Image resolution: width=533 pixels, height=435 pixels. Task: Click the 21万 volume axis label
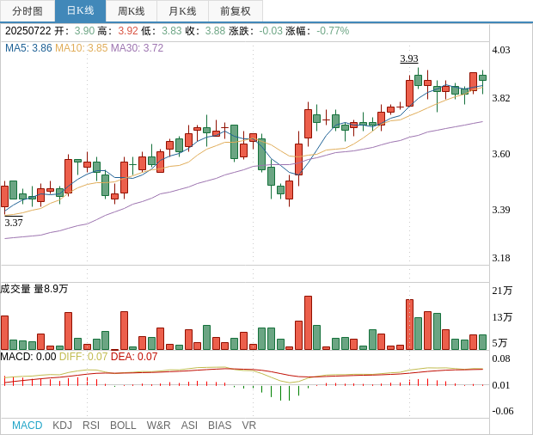[502, 291]
